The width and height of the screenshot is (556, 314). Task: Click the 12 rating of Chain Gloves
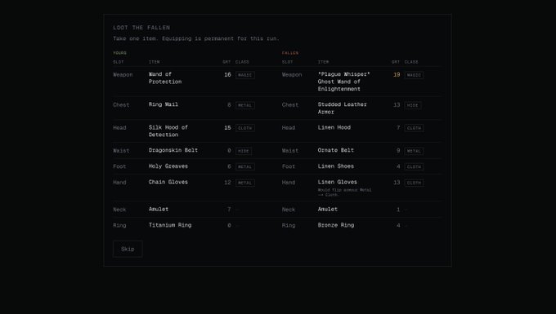pyautogui.click(x=227, y=183)
